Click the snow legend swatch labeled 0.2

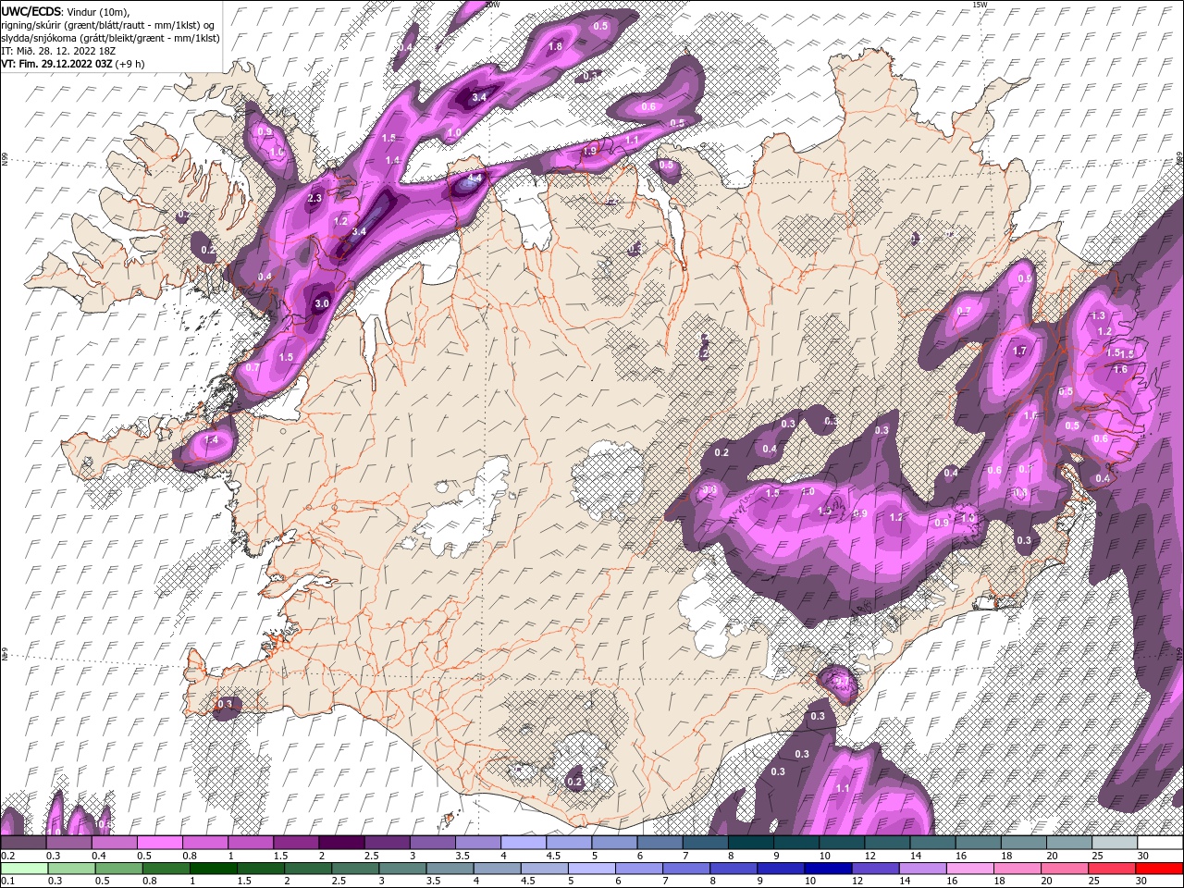point(24,843)
